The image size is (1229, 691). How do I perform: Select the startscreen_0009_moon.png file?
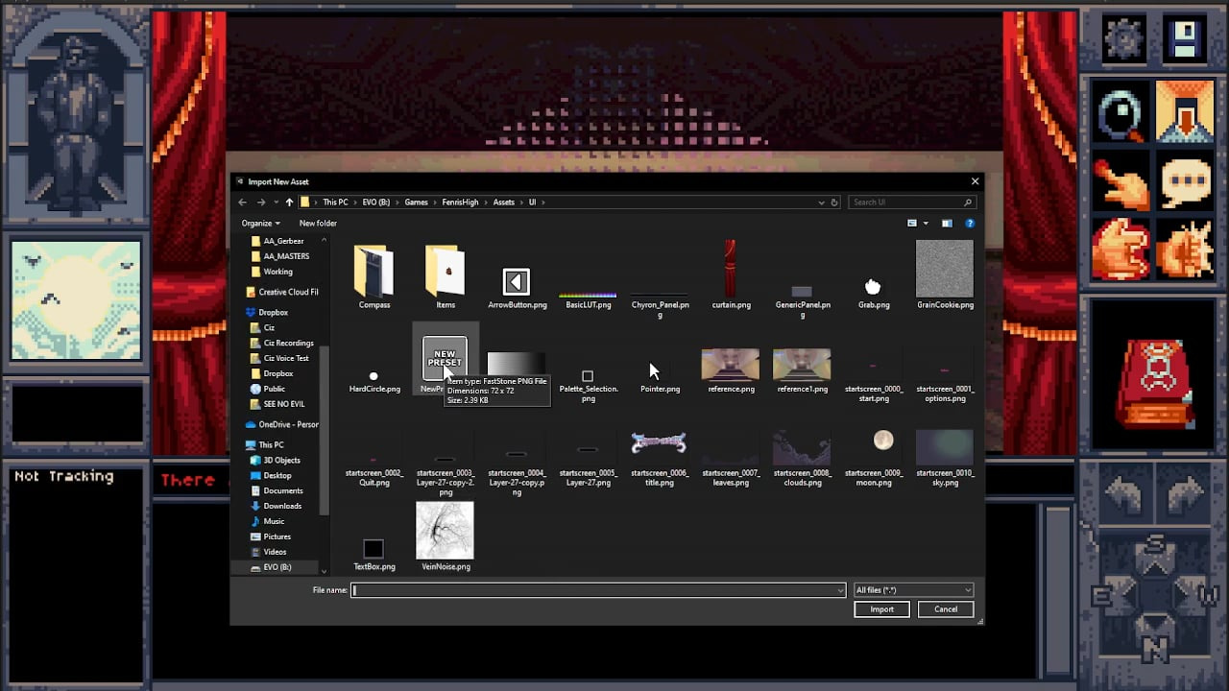coord(874,459)
